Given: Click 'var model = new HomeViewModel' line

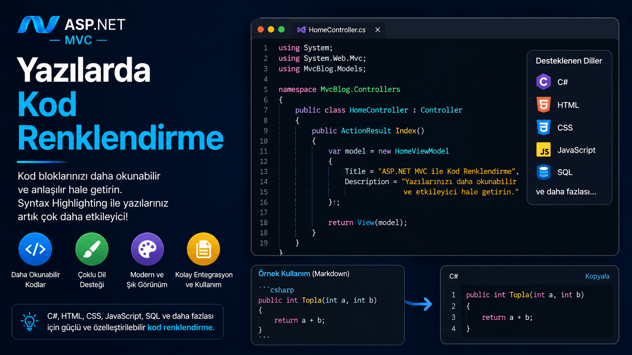Looking at the screenshot, I should (389, 151).
